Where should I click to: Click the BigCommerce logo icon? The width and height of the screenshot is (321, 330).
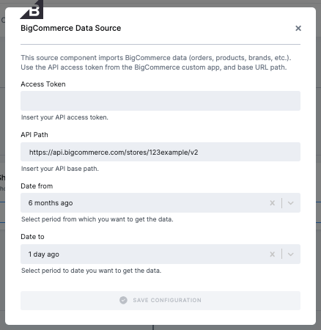pyautogui.click(x=32, y=10)
